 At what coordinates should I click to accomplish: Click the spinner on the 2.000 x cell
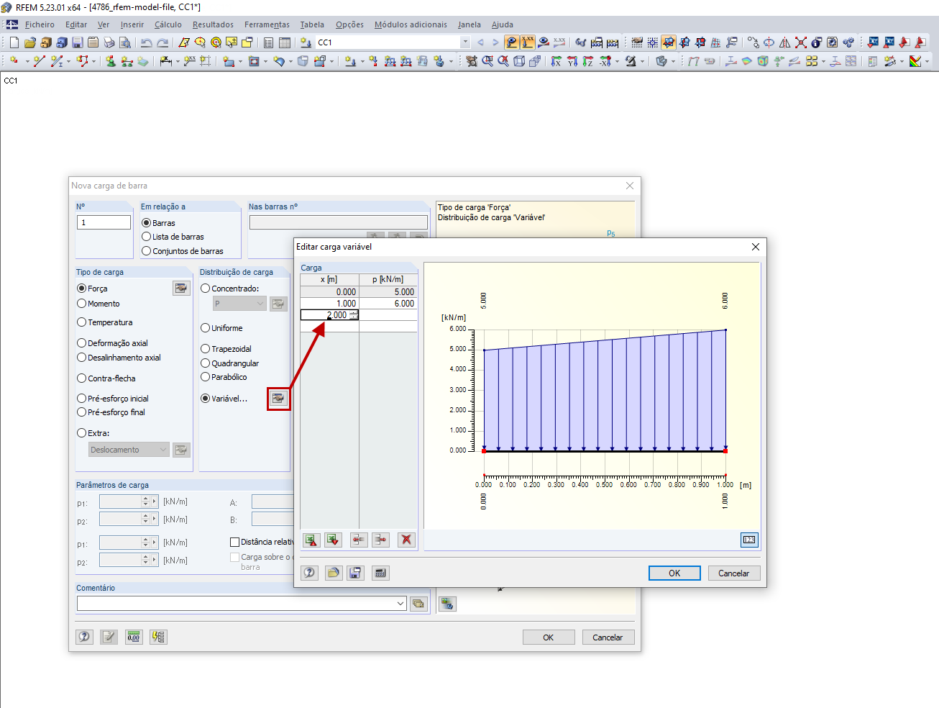pyautogui.click(x=353, y=315)
